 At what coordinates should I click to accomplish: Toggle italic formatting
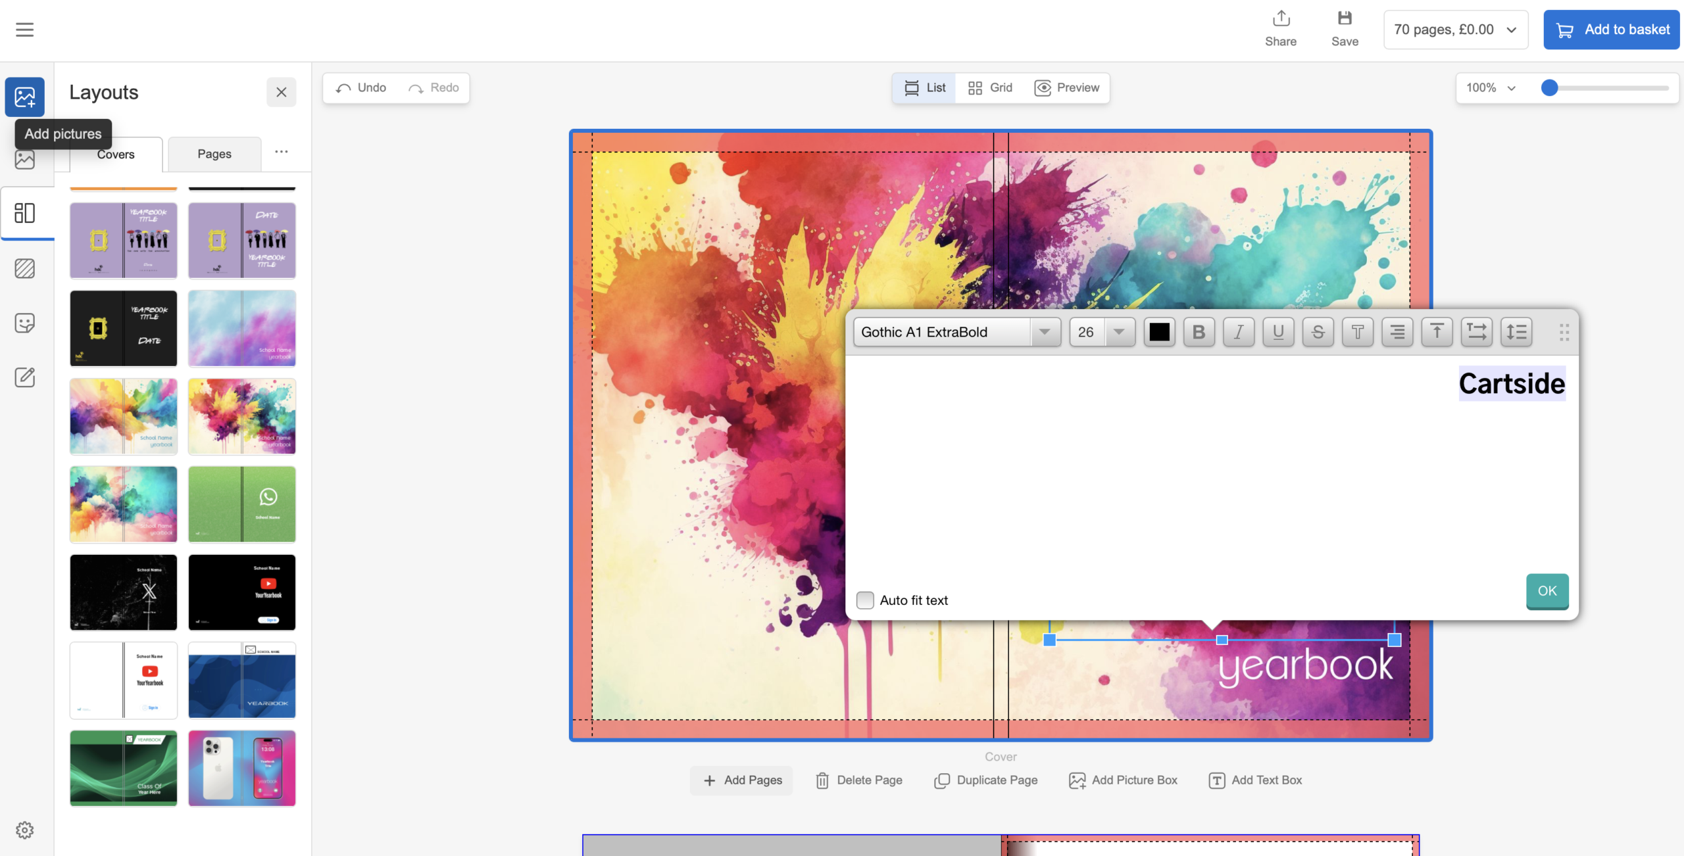(1238, 332)
